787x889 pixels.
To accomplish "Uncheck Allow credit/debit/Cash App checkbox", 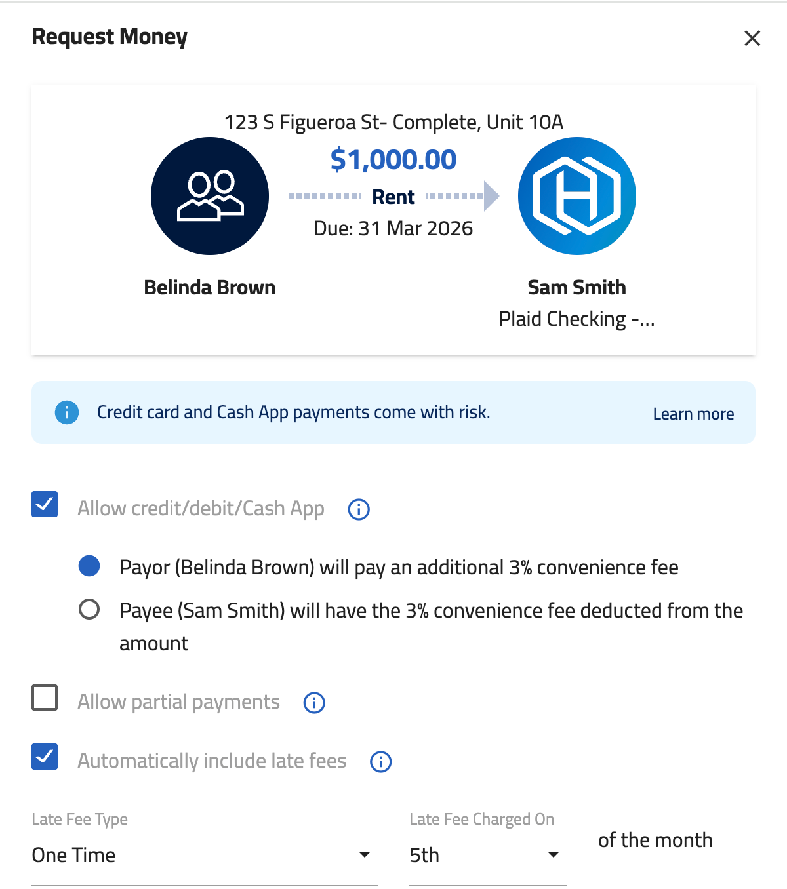I will pyautogui.click(x=45, y=504).
